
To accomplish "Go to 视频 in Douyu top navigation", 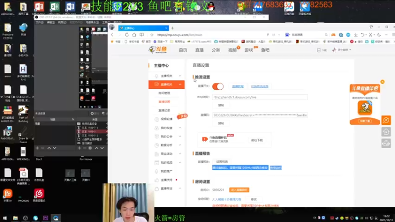I will [232, 50].
